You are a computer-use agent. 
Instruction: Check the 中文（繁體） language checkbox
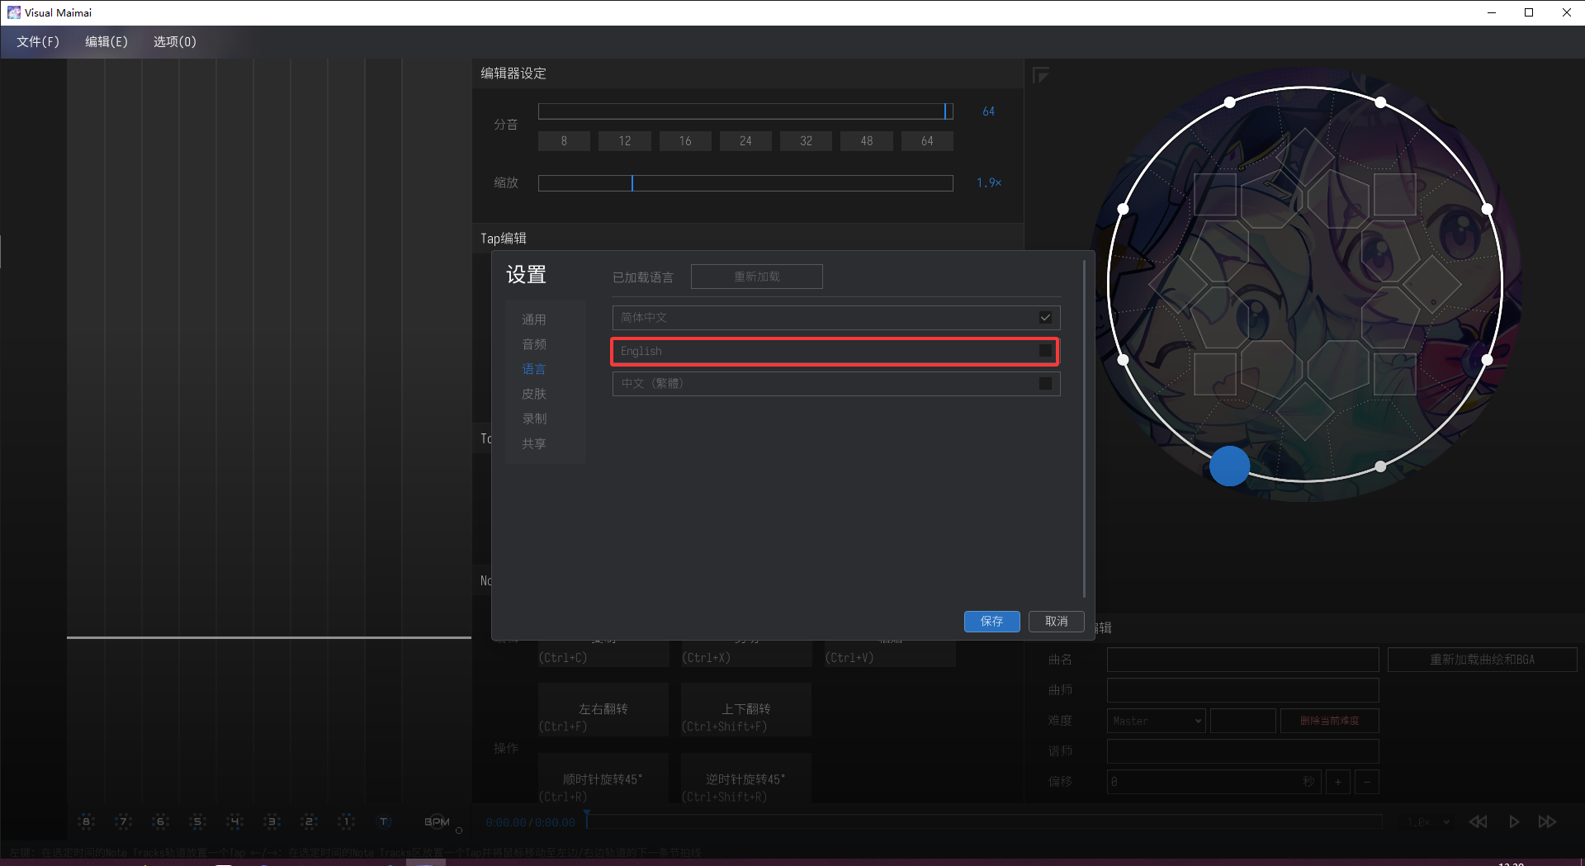pos(1045,384)
